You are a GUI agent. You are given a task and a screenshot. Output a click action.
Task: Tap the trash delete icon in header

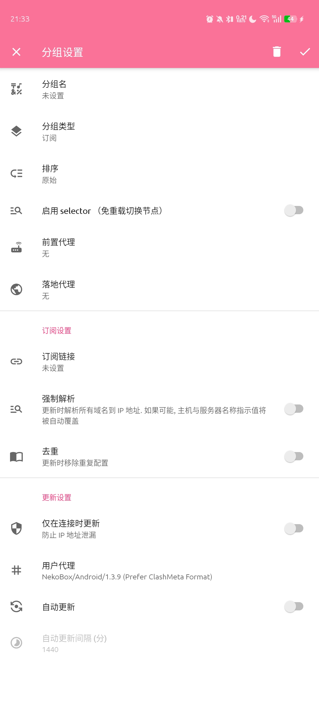pos(277,52)
